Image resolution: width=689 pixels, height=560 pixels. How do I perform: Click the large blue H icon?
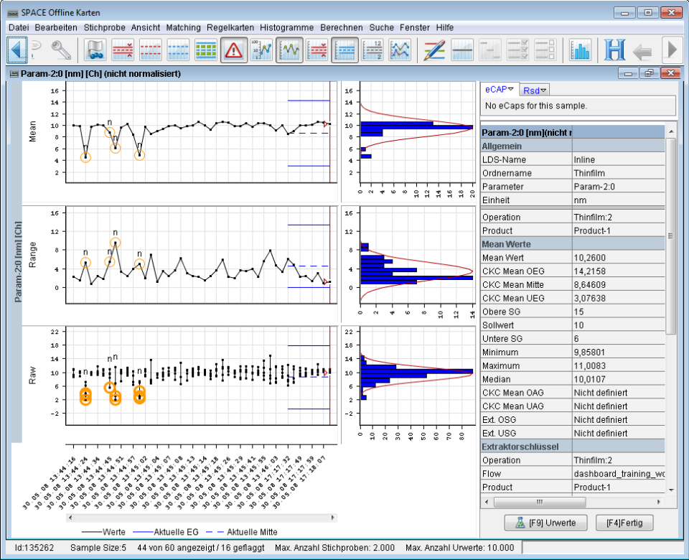(x=614, y=50)
